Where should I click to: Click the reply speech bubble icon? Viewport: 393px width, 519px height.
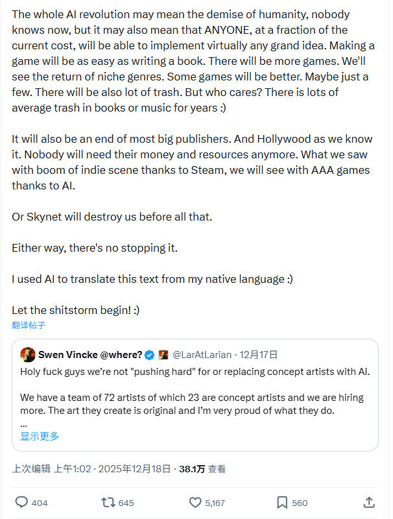pyautogui.click(x=21, y=502)
